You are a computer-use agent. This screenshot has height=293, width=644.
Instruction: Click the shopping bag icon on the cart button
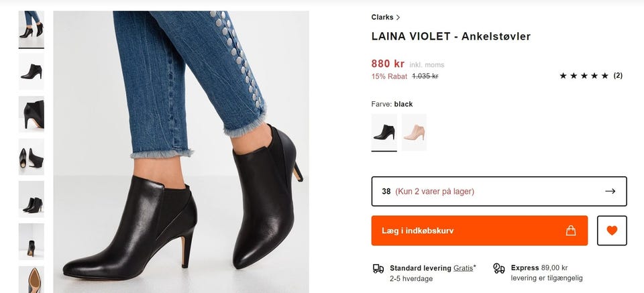point(571,231)
